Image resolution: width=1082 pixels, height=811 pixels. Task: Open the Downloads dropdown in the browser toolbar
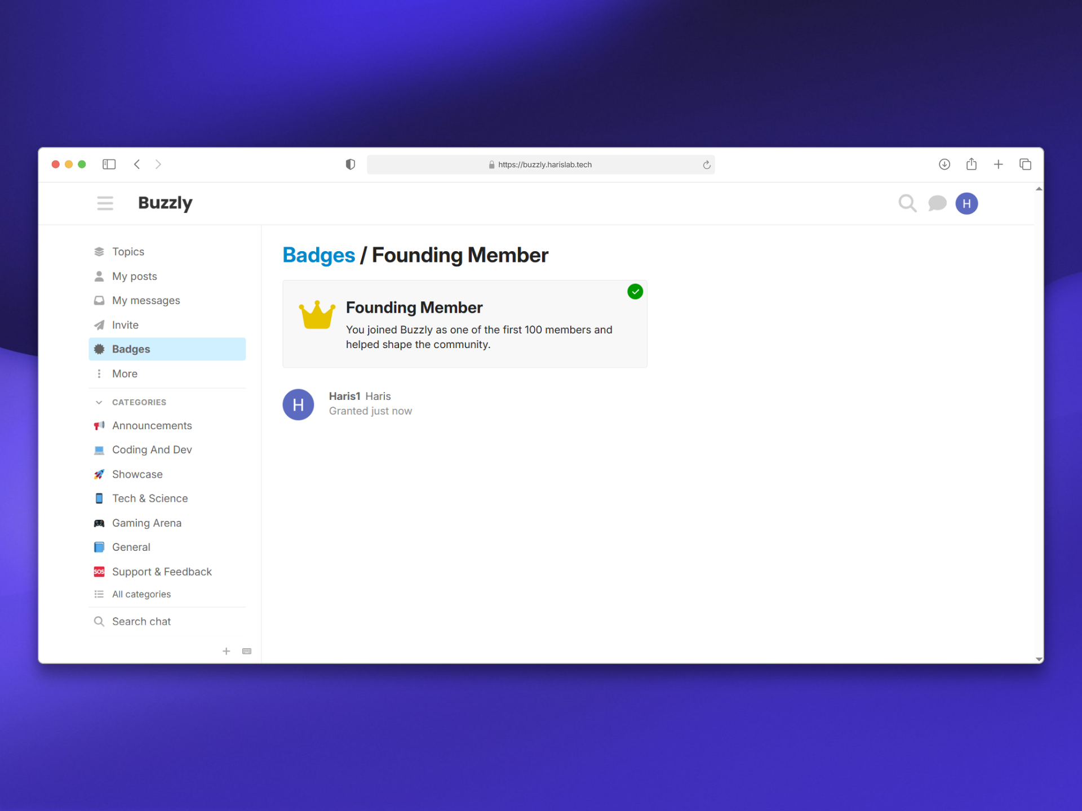[944, 164]
